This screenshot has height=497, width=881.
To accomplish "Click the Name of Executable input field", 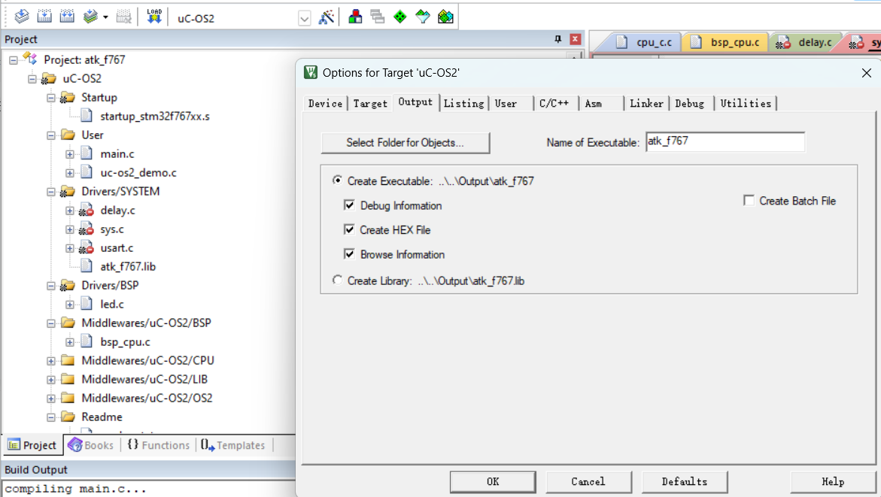I will click(725, 142).
